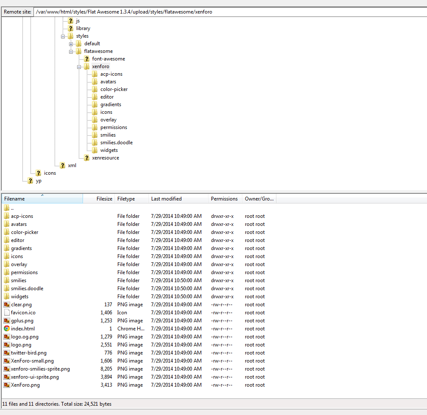Collapse the styles folder tree node
The width and height of the screenshot is (427, 415).
click(63, 36)
